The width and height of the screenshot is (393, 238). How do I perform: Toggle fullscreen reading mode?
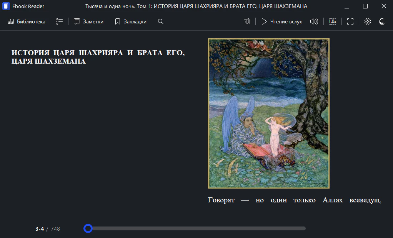[x=350, y=22]
